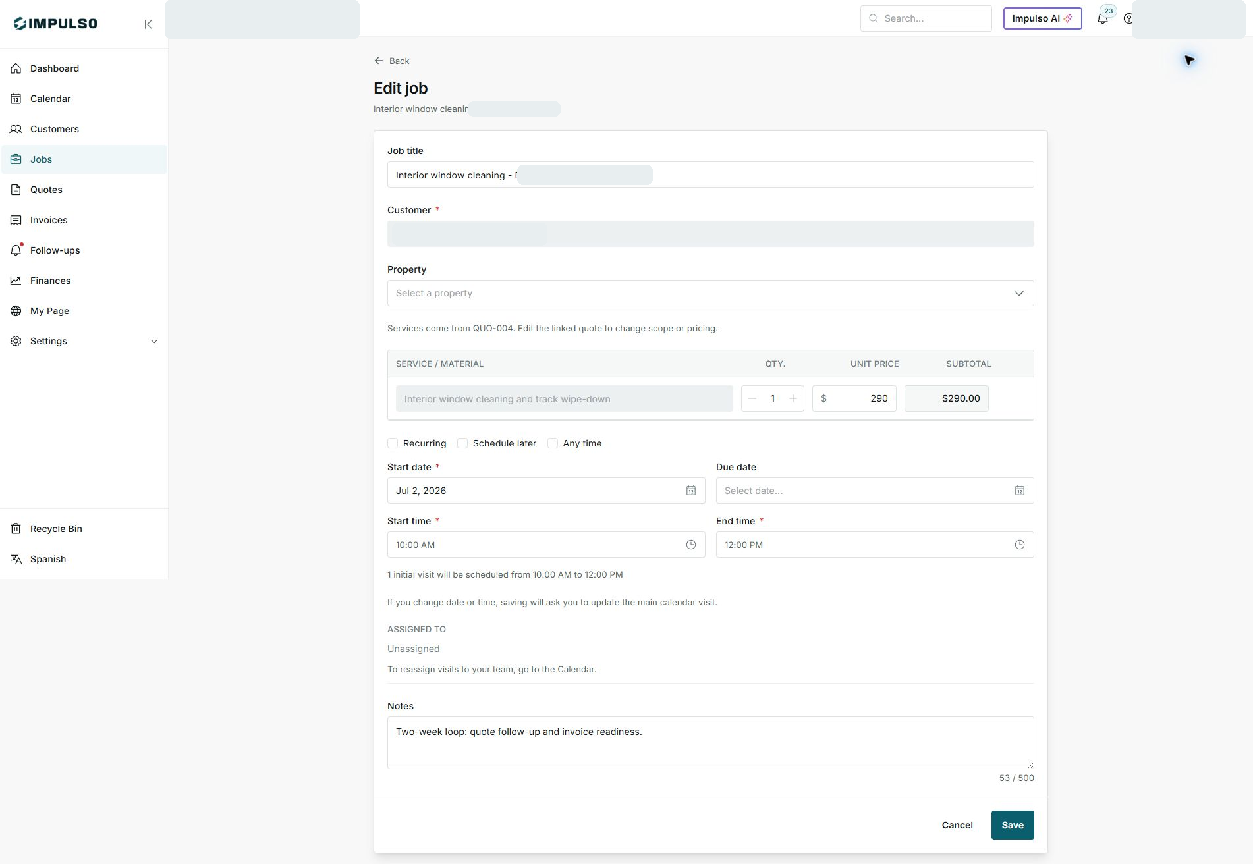The height and width of the screenshot is (864, 1253).
Task: Click the Customers people icon
Action: click(x=16, y=129)
